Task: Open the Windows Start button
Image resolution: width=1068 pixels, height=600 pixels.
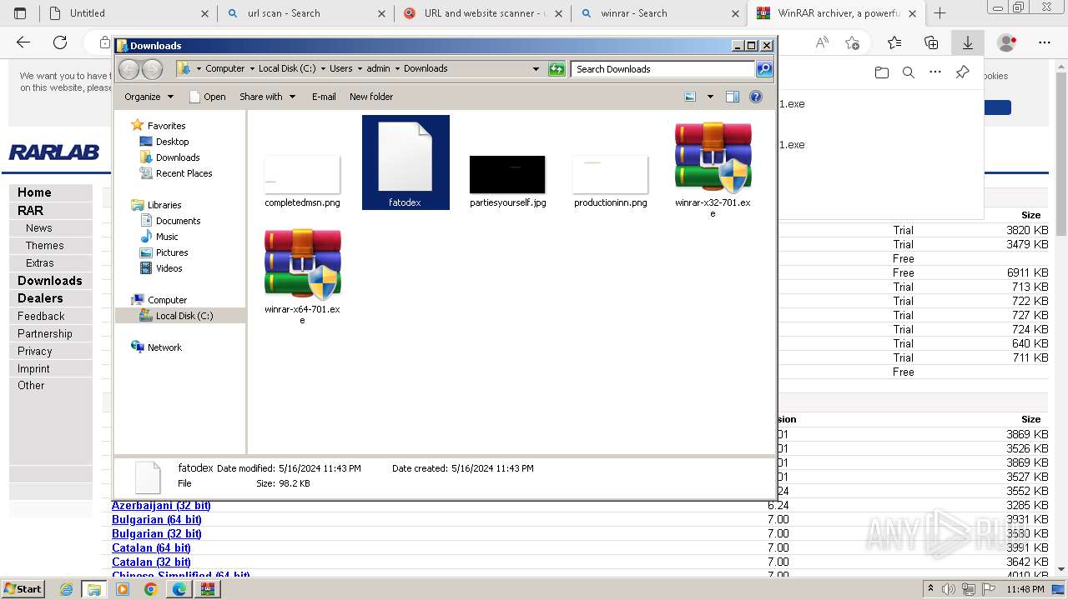Action: point(23,588)
